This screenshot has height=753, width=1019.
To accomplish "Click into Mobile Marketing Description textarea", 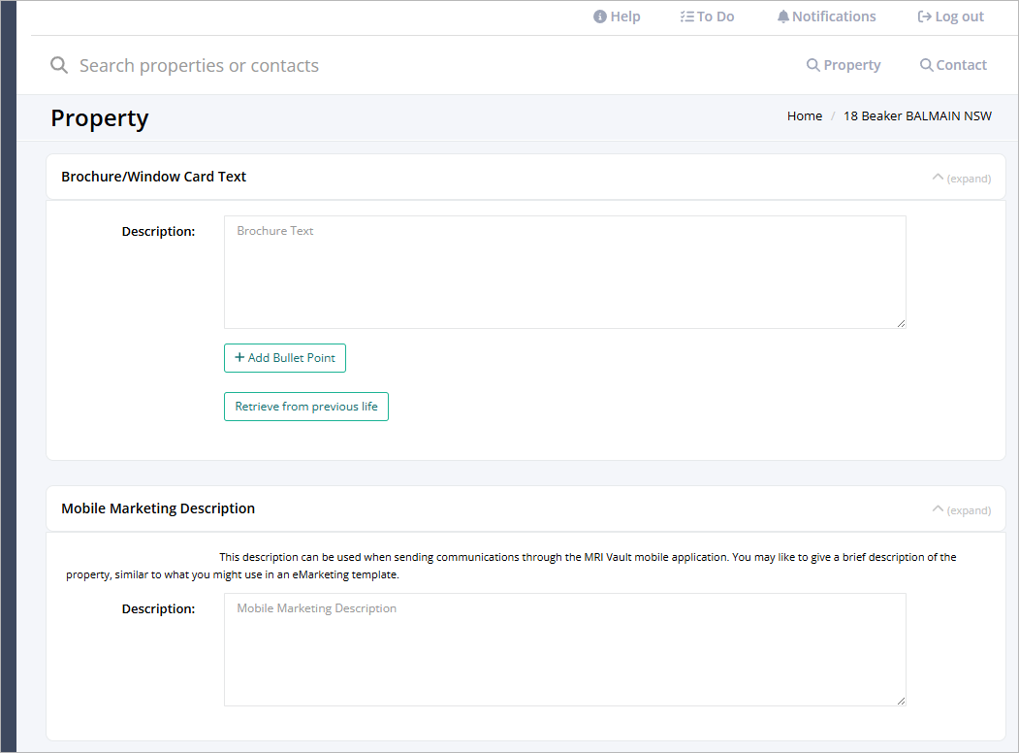I will tap(564, 649).
